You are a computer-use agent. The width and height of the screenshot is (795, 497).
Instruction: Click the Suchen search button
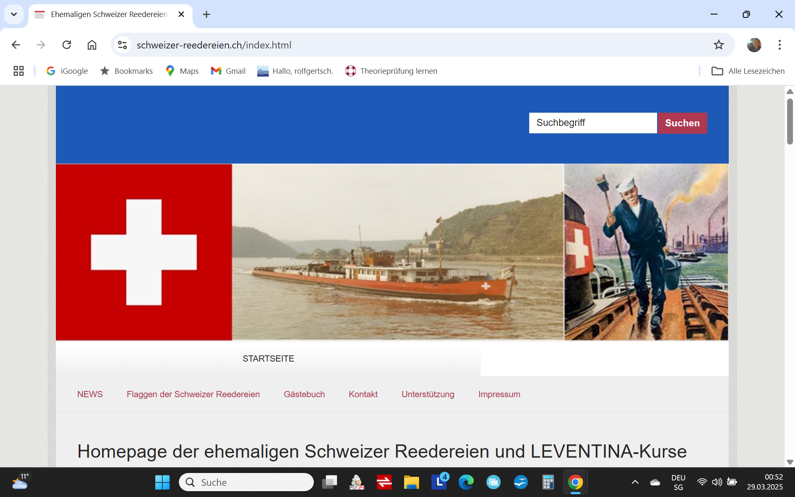pos(682,123)
